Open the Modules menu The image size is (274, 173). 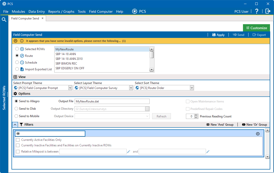pyautogui.click(x=18, y=11)
